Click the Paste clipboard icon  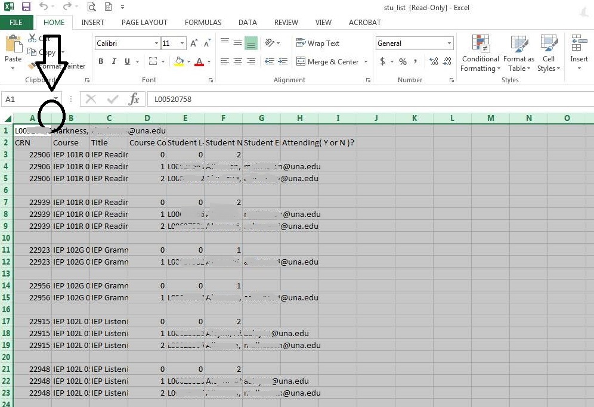click(x=13, y=49)
